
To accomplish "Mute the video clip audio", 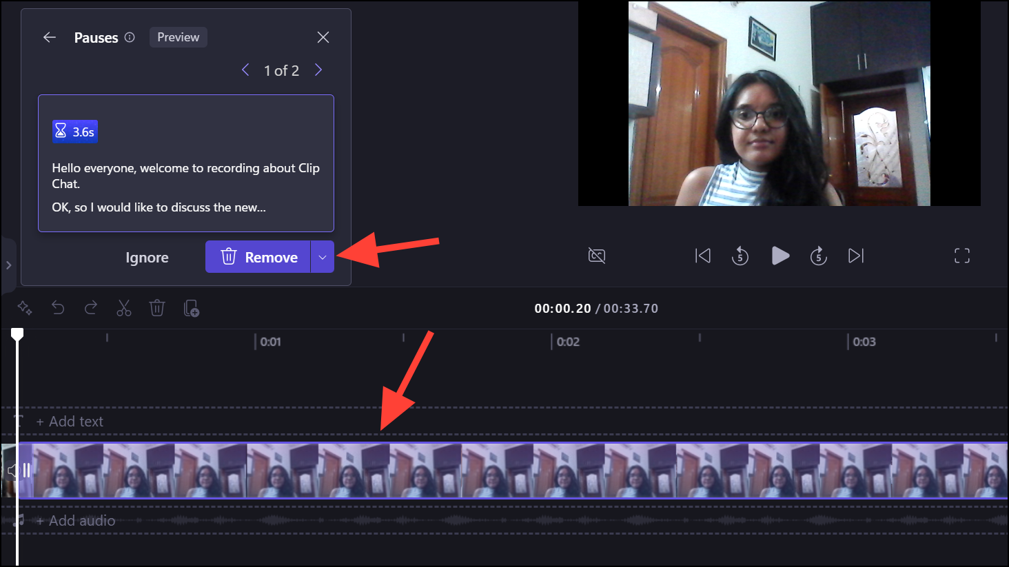I will click(x=12, y=471).
